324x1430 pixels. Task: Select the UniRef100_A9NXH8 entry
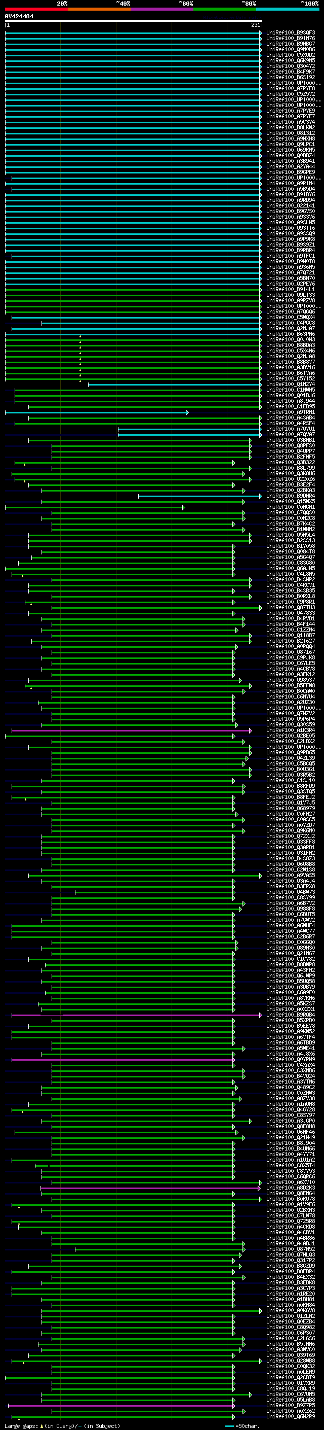coord(290,138)
